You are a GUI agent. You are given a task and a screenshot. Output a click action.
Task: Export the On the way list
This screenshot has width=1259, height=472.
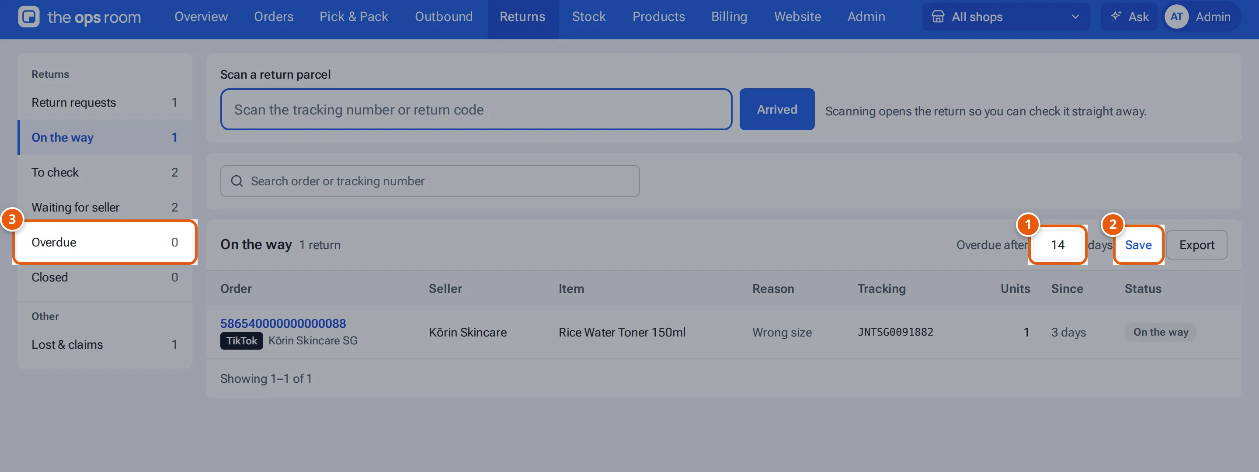(1196, 245)
